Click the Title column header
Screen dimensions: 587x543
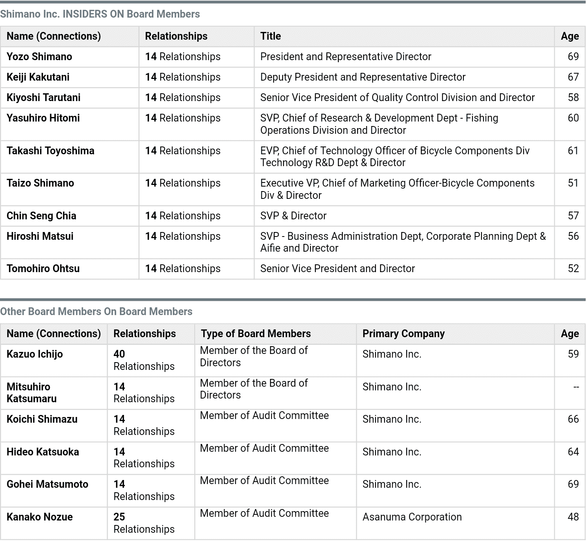(x=271, y=36)
